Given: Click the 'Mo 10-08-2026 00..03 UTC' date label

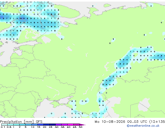Looking at the screenshot, I should click(121, 122).
